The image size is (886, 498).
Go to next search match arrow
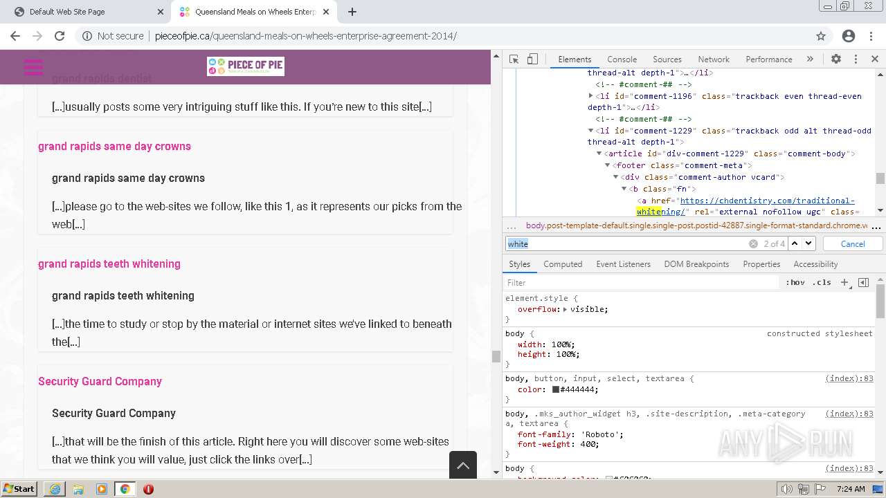tap(808, 243)
